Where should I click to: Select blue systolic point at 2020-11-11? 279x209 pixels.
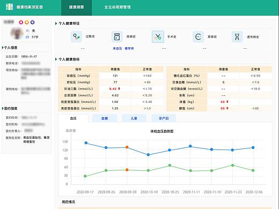pyautogui.click(x=190, y=146)
